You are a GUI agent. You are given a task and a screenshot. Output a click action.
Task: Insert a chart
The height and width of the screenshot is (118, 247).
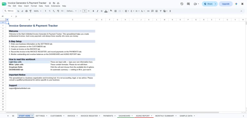(x=157, y=11)
